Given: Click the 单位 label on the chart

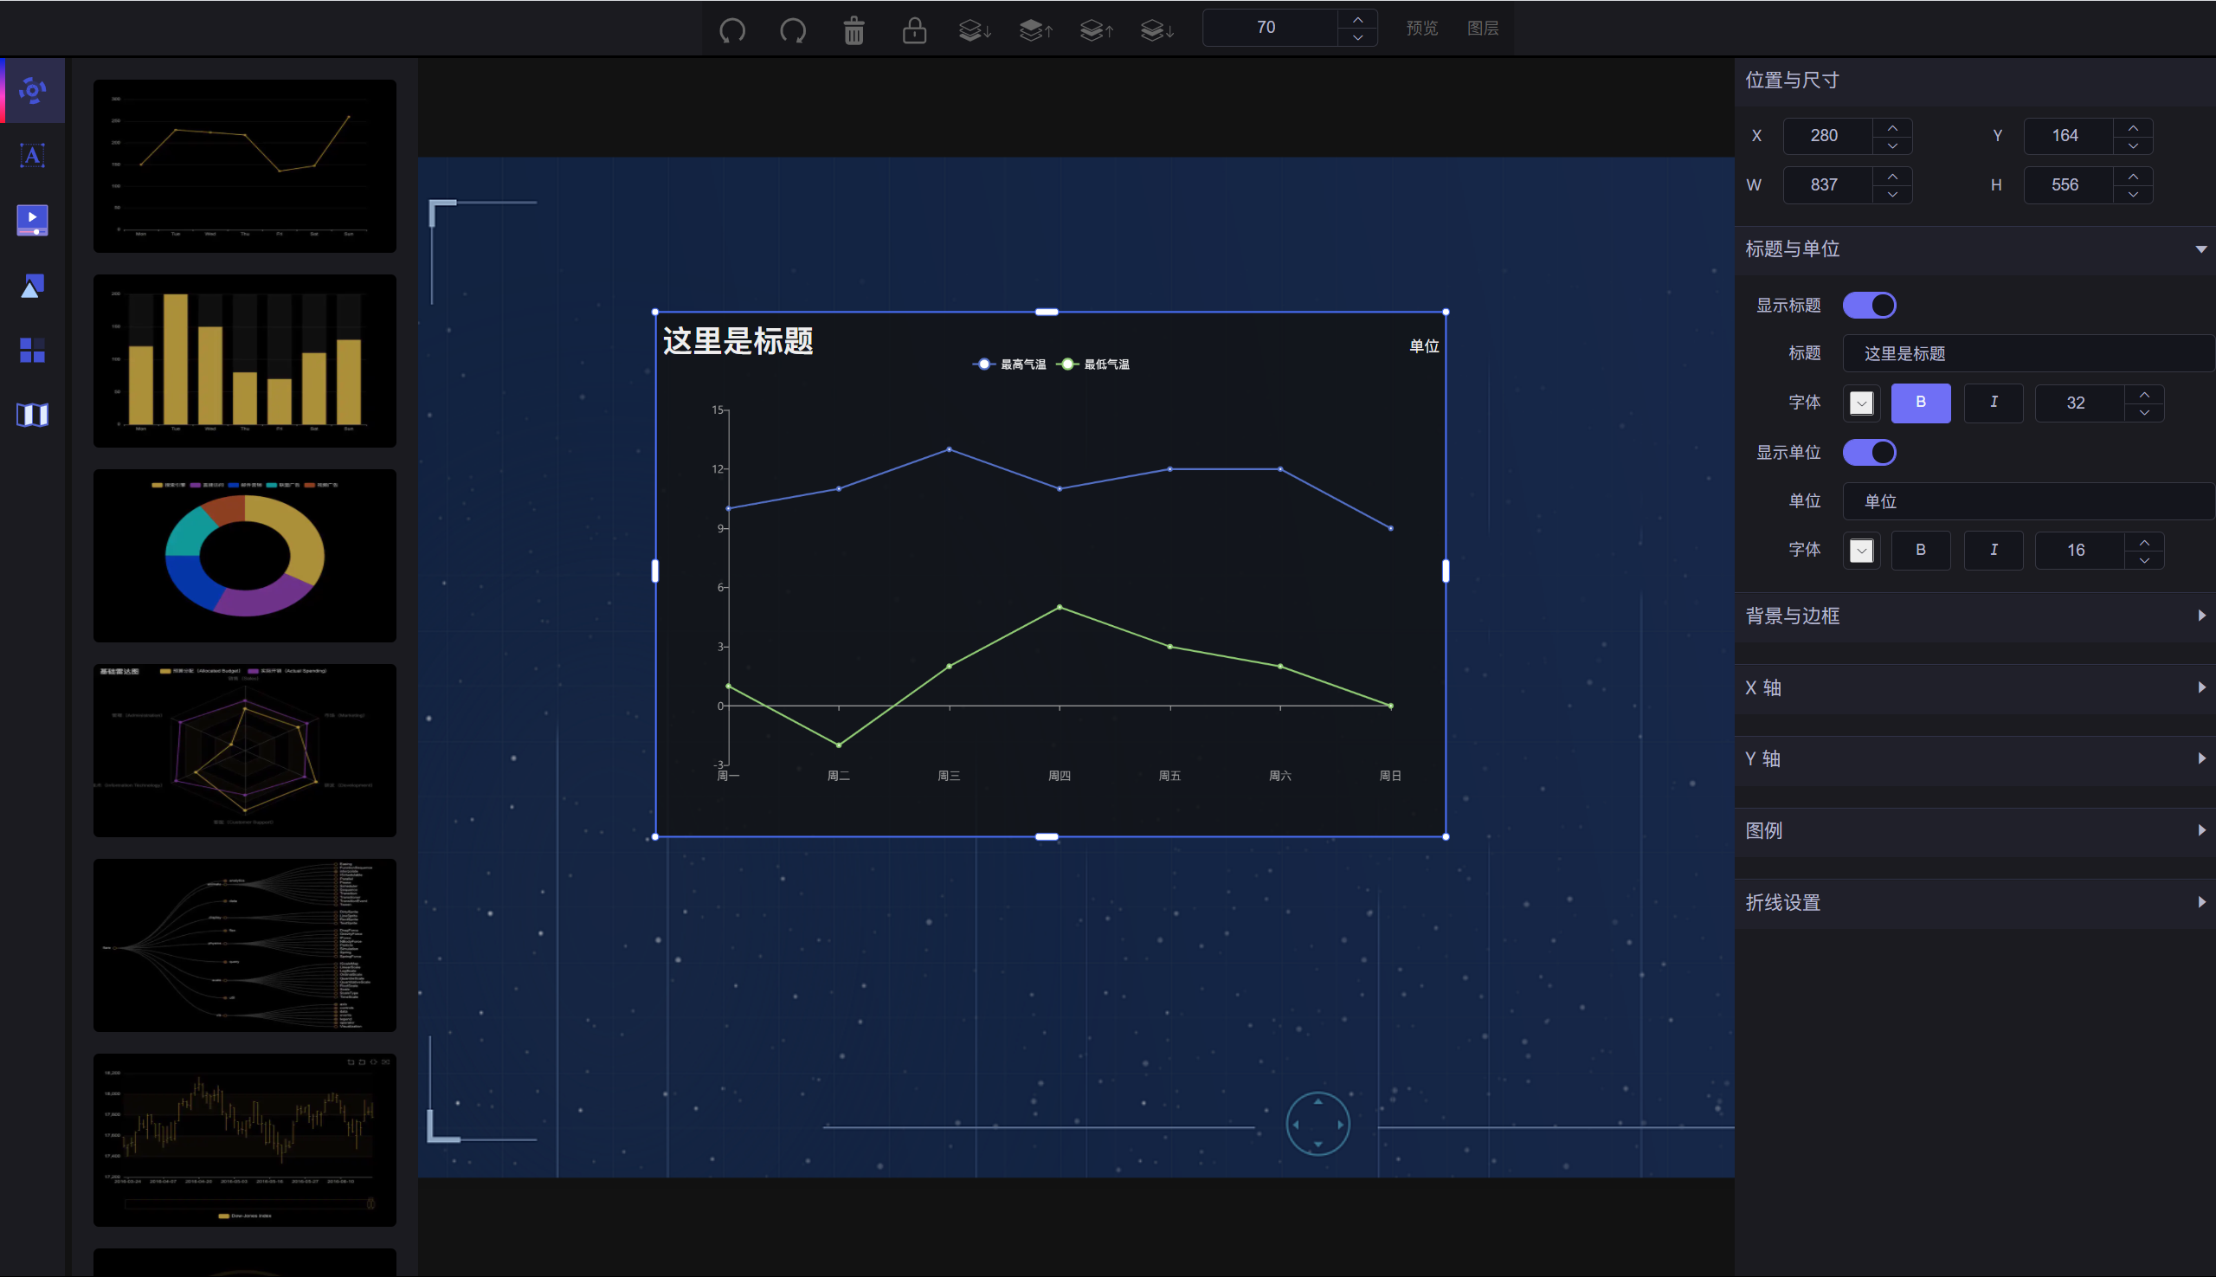Looking at the screenshot, I should (1423, 346).
